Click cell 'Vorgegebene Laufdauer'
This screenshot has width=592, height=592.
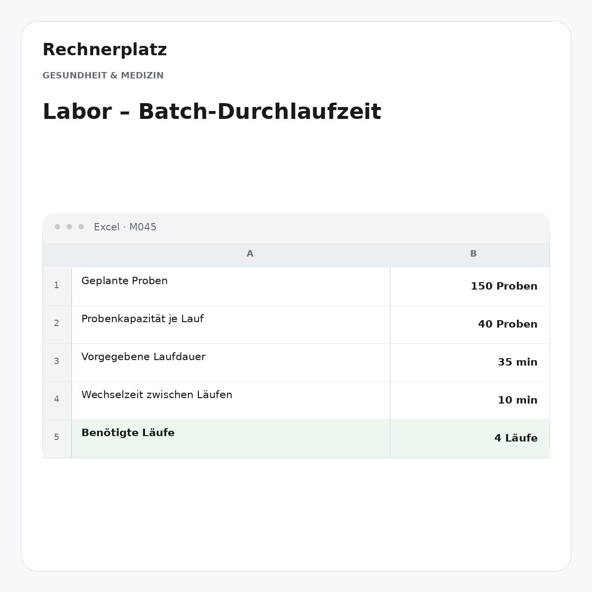231,362
